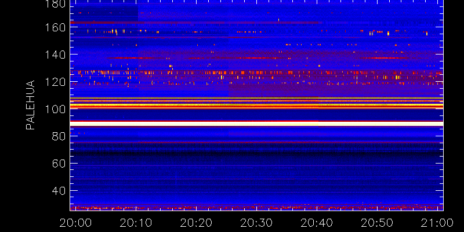Click the 20:30 time axis label
Screen dimensions: 464x232
tap(256, 223)
